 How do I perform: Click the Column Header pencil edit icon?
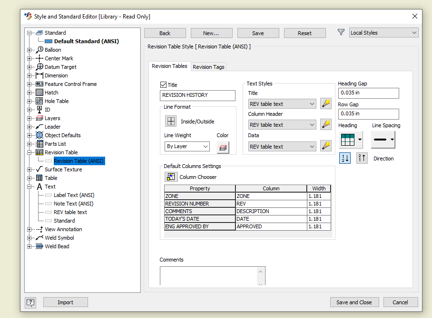point(325,124)
